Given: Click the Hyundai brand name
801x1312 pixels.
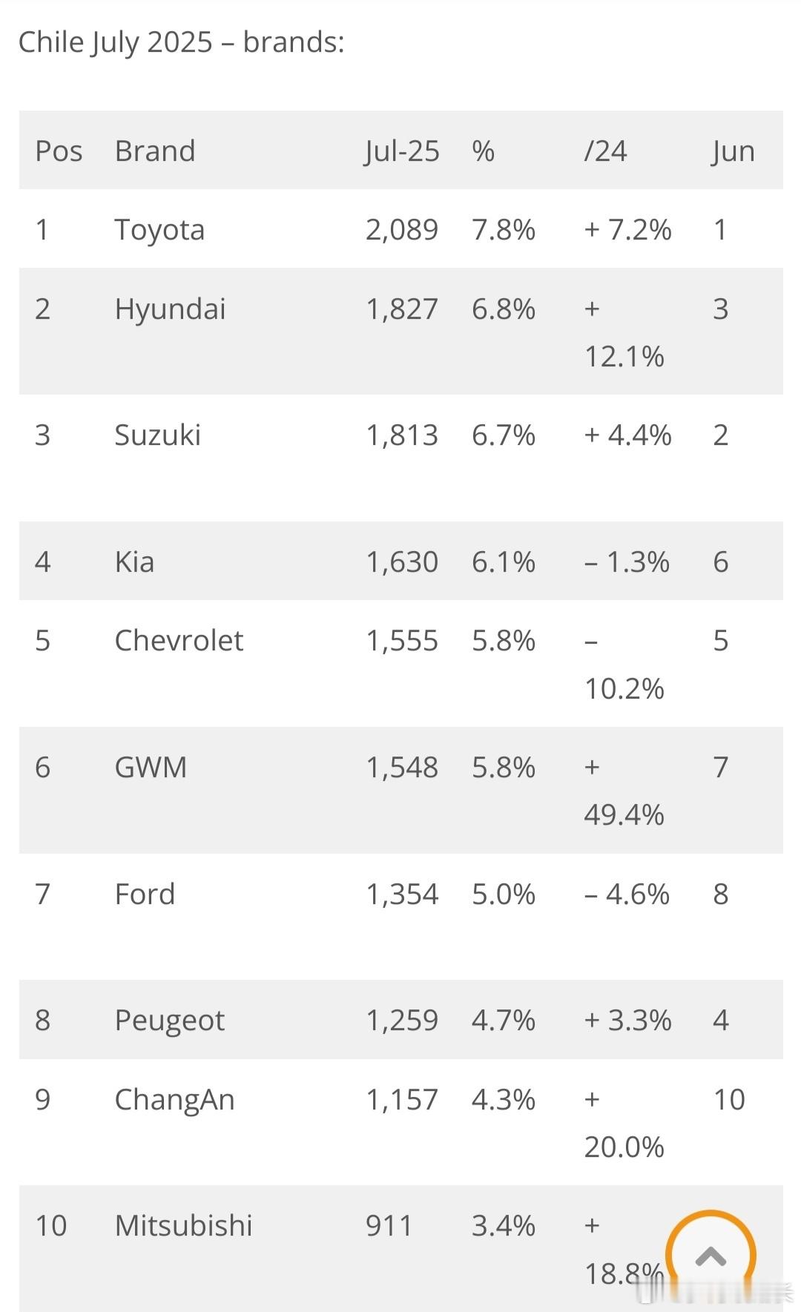Looking at the screenshot, I should click(x=170, y=309).
